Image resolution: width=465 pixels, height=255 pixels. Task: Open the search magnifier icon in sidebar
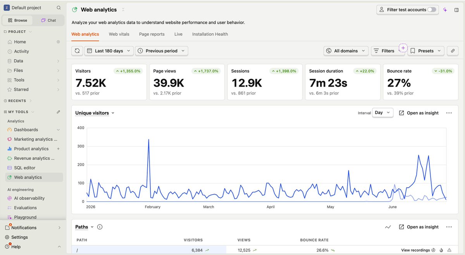click(x=59, y=8)
